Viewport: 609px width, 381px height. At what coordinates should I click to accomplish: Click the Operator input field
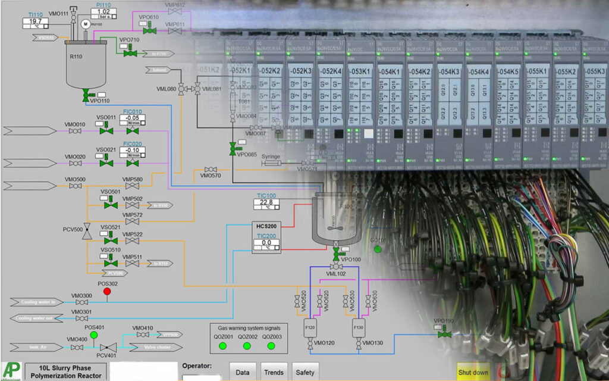[x=201, y=377]
